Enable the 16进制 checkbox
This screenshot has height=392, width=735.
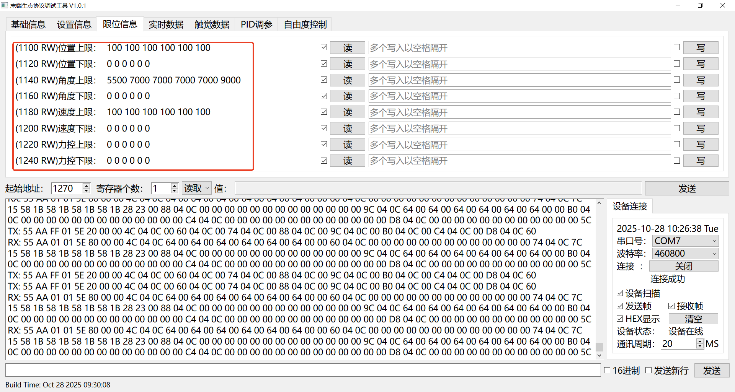607,370
